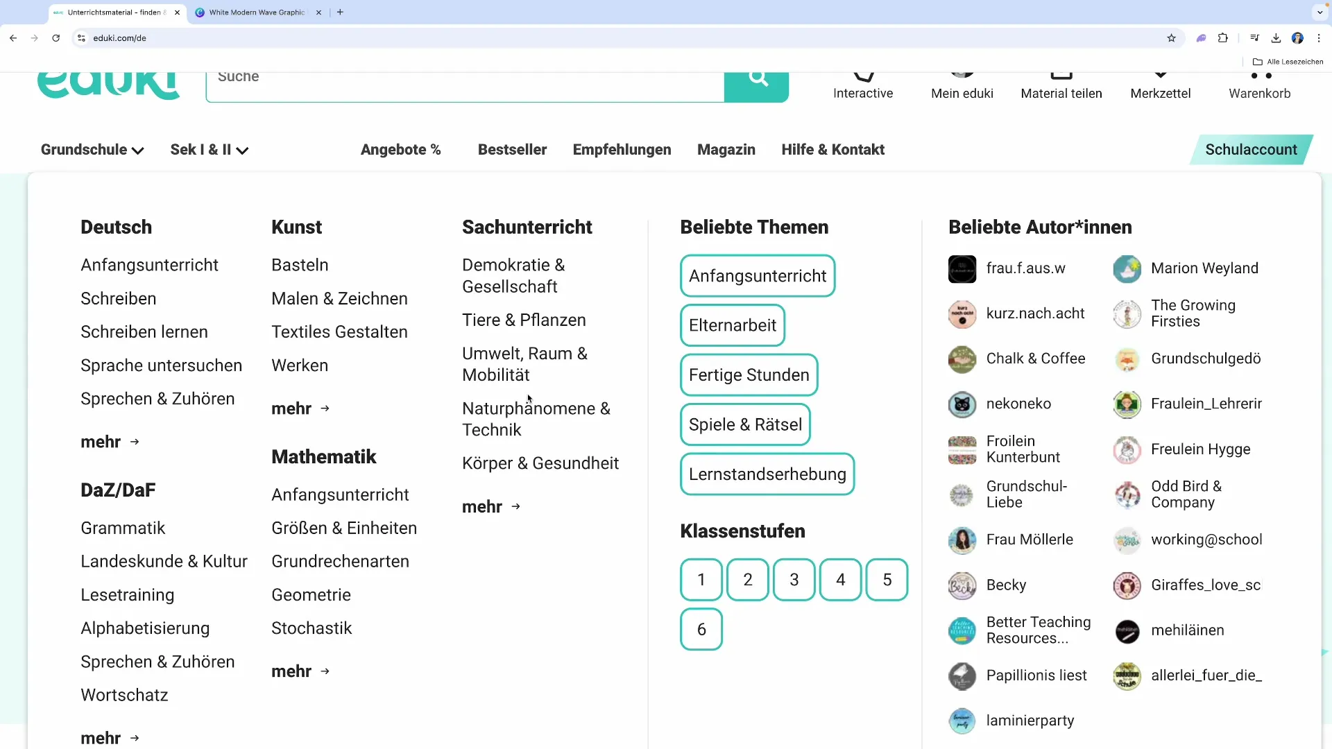The image size is (1332, 749).
Task: Click mehr link under Sachunterricht
Action: click(491, 507)
